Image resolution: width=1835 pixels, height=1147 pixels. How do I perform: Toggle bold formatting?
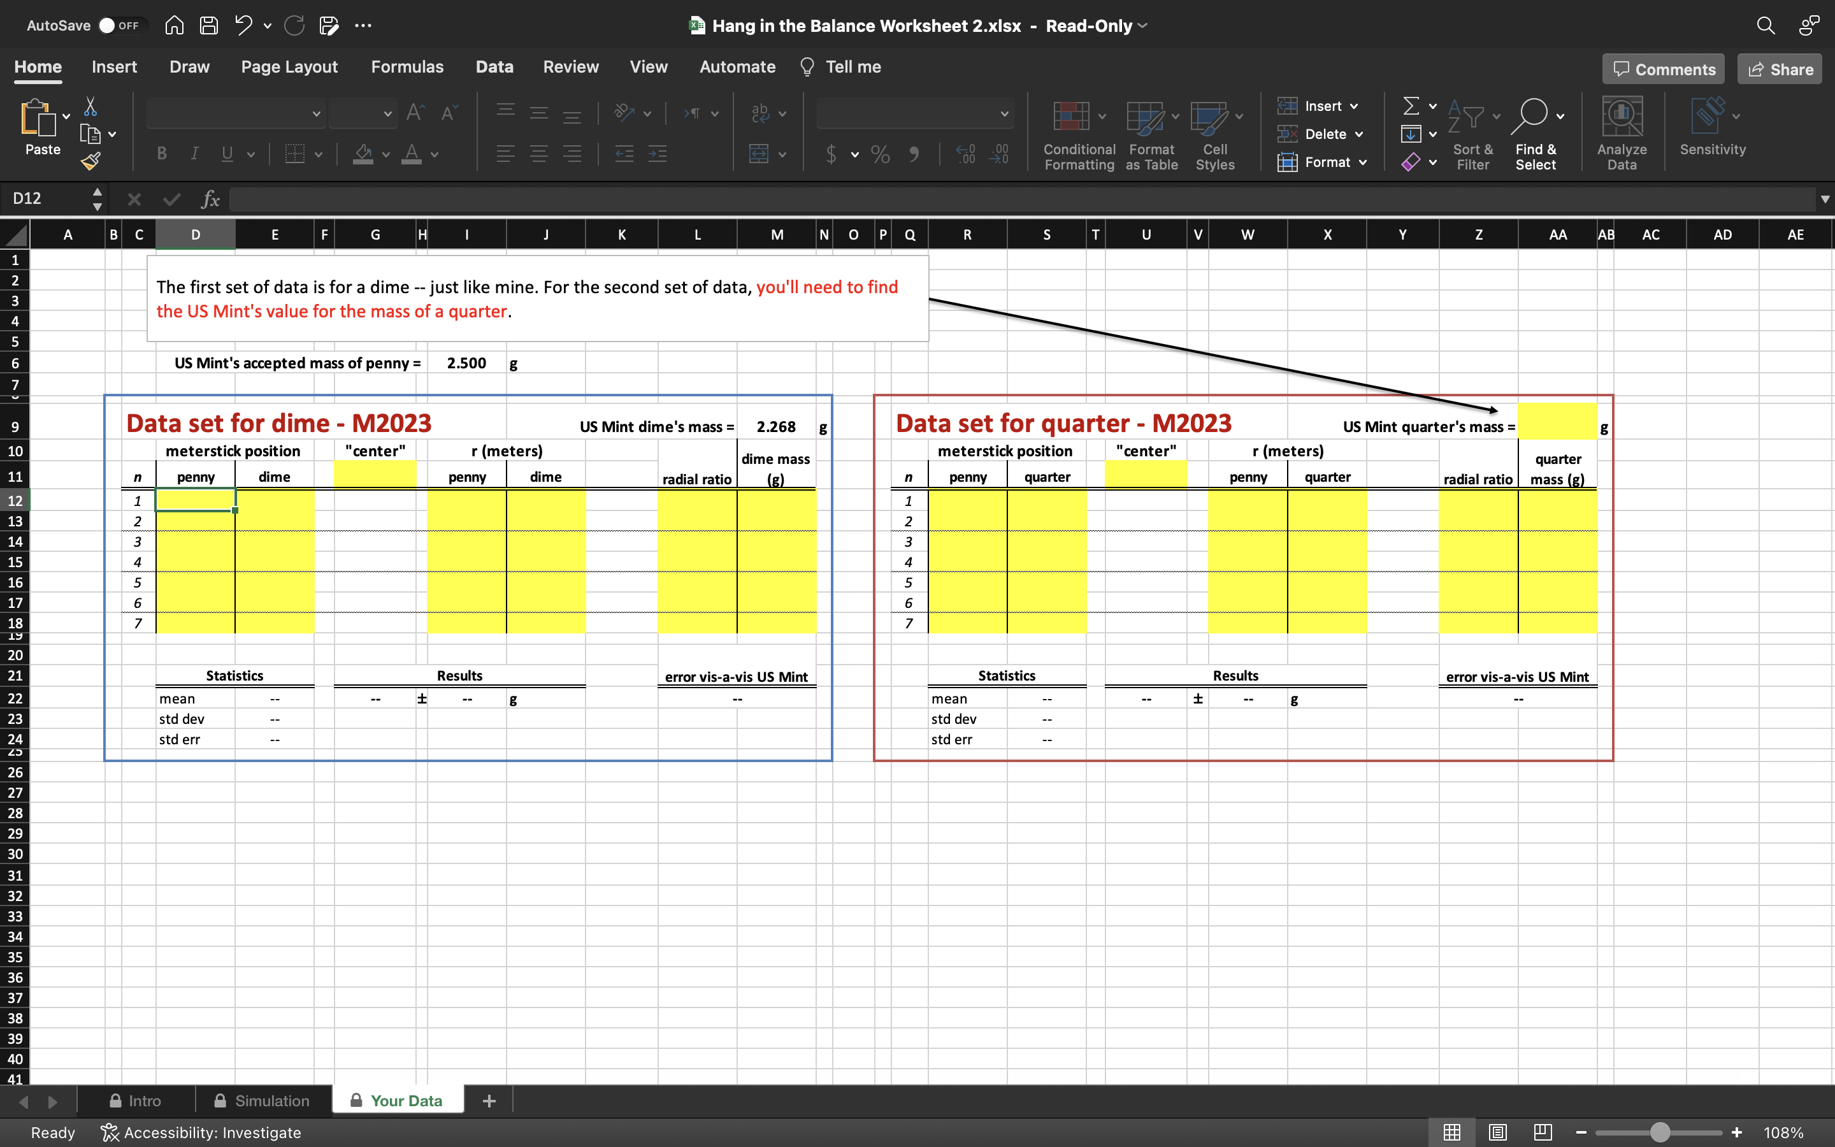tap(161, 154)
